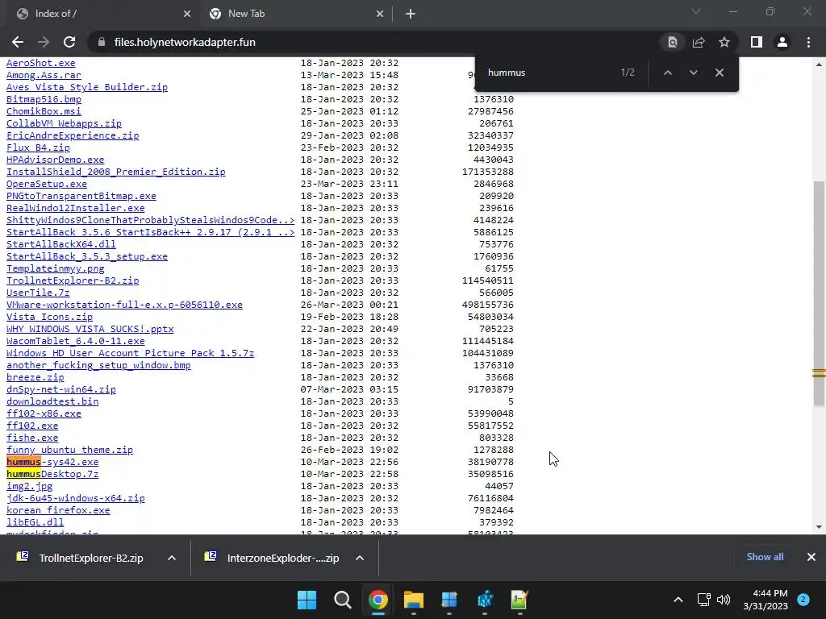
Task: Download dnSpy-net-win64.zip
Action: [61, 389]
